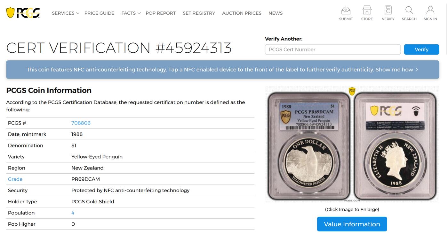The width and height of the screenshot is (448, 233).
Task: Open the Set Registry menu item
Action: (x=199, y=13)
